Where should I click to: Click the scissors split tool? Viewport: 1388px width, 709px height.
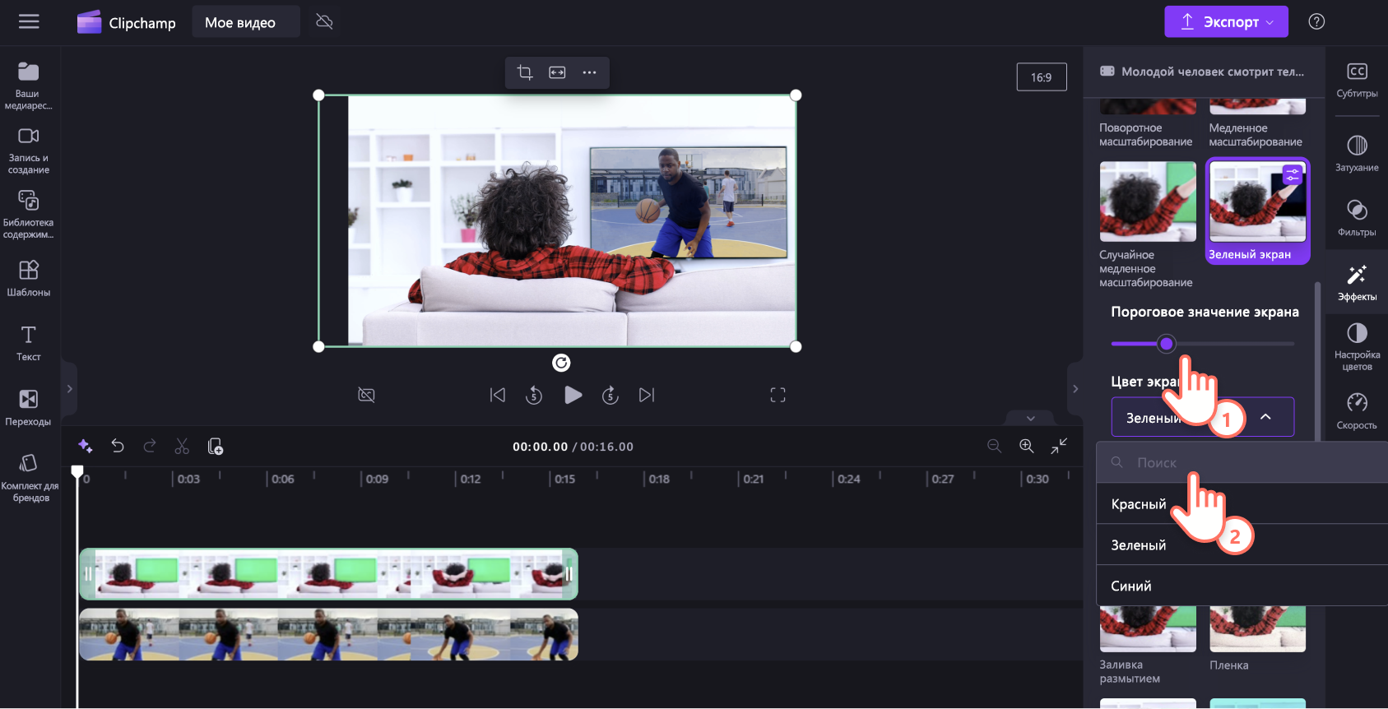(182, 446)
